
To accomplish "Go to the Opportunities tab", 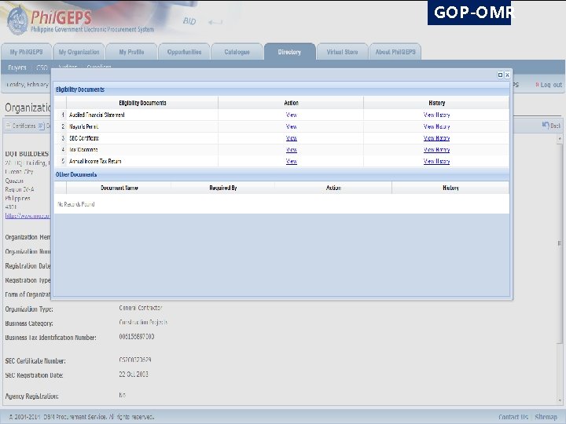I will coord(184,52).
